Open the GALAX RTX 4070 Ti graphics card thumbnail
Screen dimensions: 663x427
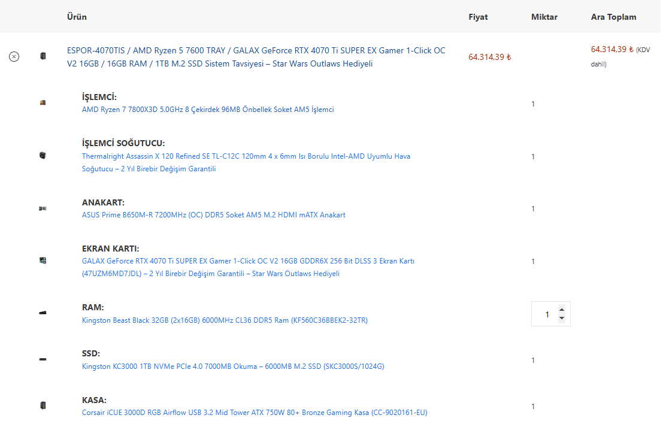(43, 261)
